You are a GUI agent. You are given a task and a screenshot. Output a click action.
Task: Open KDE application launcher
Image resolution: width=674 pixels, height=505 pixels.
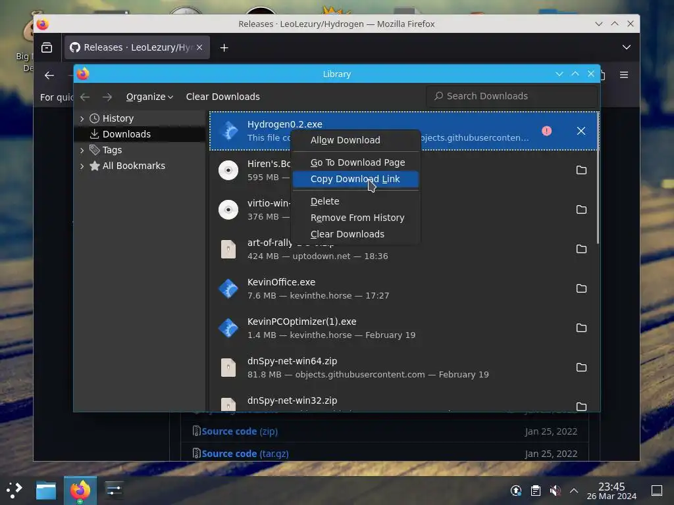(13, 490)
